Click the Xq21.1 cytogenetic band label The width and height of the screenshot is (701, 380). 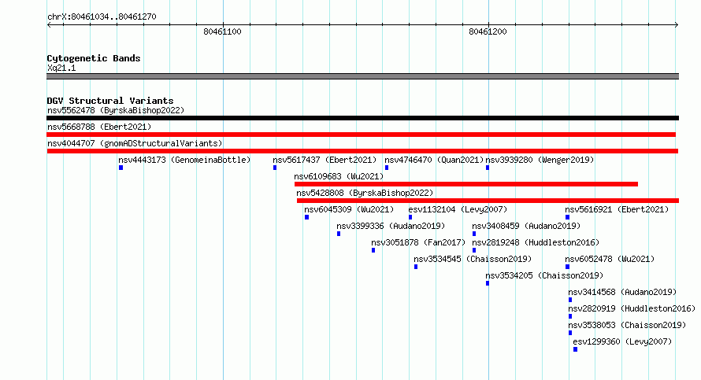click(61, 68)
